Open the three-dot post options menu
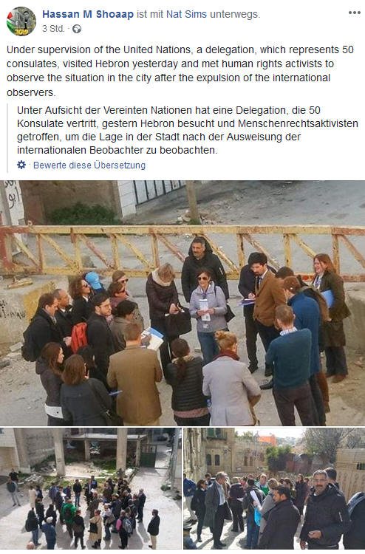The height and width of the screenshot is (554, 365). coord(354,13)
